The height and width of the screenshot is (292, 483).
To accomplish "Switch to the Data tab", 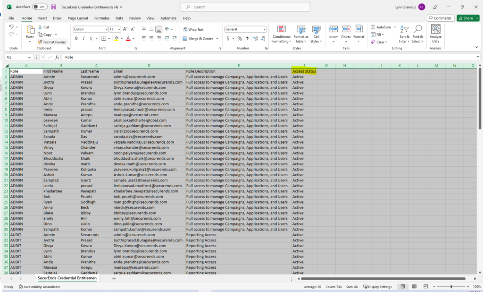I will 119,18.
